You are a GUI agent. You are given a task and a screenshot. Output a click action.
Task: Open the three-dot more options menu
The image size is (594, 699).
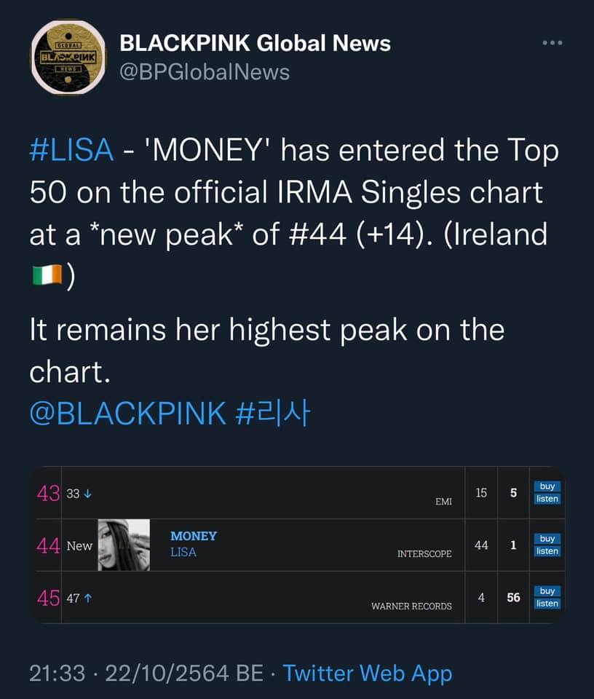click(552, 43)
